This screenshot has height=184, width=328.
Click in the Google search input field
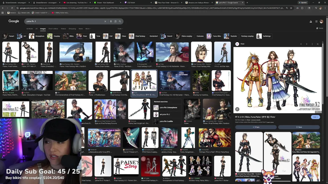point(64,21)
